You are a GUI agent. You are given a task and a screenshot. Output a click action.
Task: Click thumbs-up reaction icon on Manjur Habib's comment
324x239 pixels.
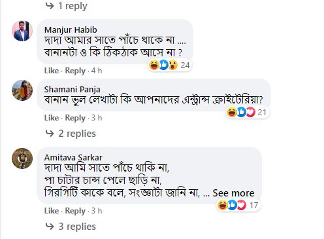[163, 65]
